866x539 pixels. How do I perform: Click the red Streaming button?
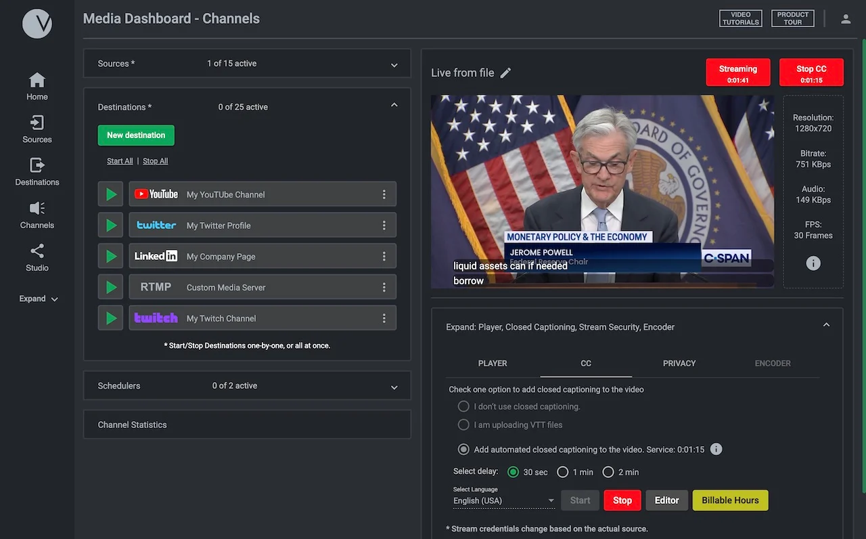(737, 72)
